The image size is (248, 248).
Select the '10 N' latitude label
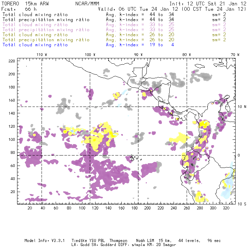pyautogui.click(x=242, y=107)
